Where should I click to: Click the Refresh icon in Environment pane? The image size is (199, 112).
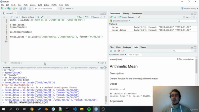(x=194, y=17)
